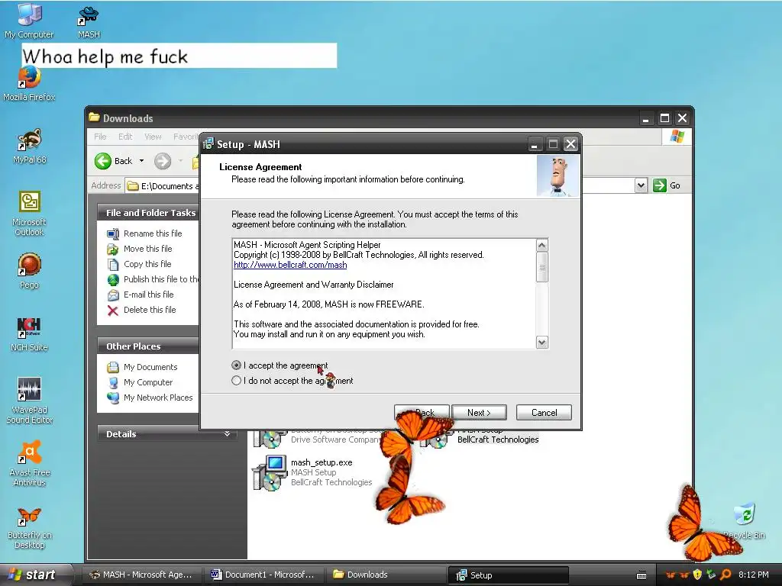Click the Rename this file icon
This screenshot has width=782, height=586.
(113, 233)
